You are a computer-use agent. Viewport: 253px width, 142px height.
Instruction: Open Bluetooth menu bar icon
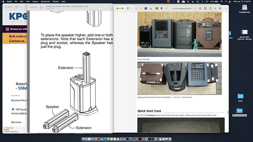pos(202,1)
